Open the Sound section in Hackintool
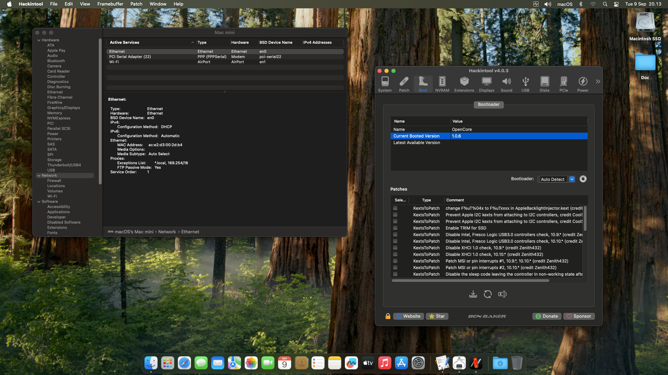Screen dimensions: 668x375 pyautogui.click(x=506, y=84)
